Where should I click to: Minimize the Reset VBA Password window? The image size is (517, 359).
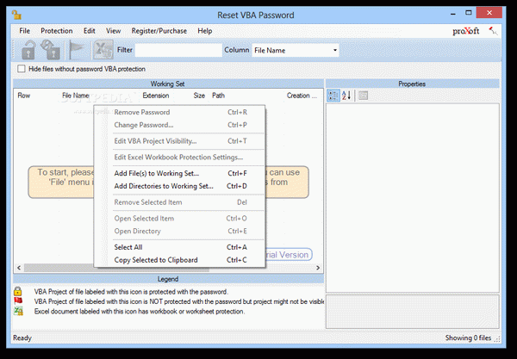(453, 14)
